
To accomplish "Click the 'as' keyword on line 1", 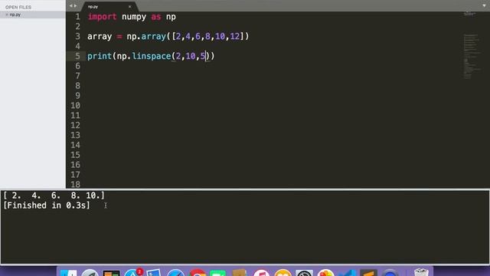I will (x=156, y=17).
